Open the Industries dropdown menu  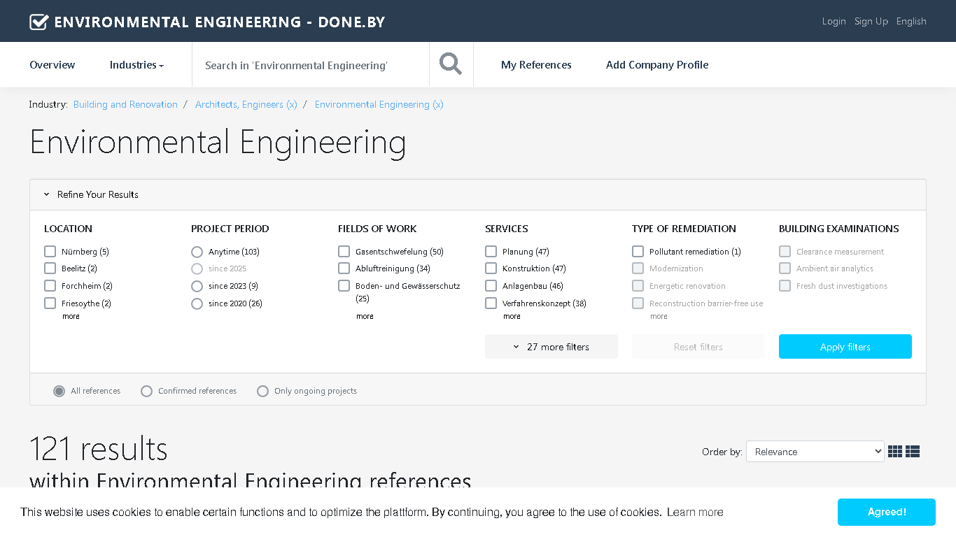(136, 65)
